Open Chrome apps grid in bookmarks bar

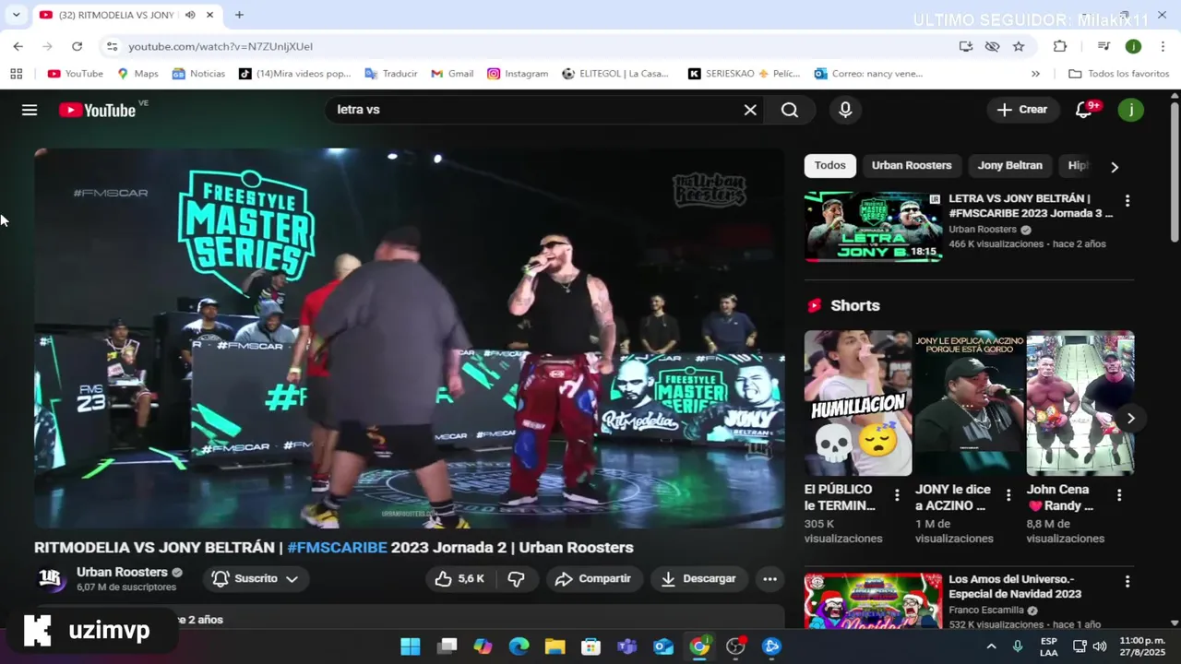16,74
